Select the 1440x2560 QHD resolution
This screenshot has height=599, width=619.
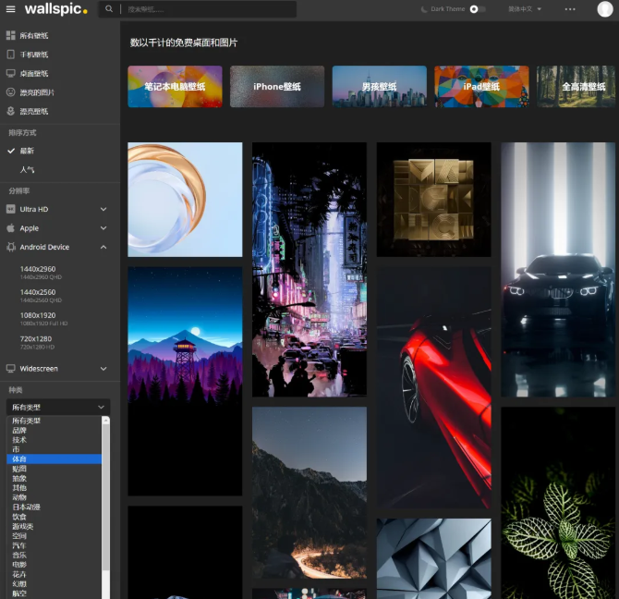(41, 296)
